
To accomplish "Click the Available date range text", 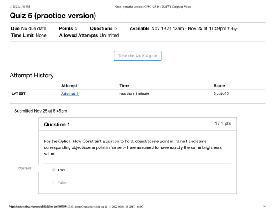I will [184, 29].
